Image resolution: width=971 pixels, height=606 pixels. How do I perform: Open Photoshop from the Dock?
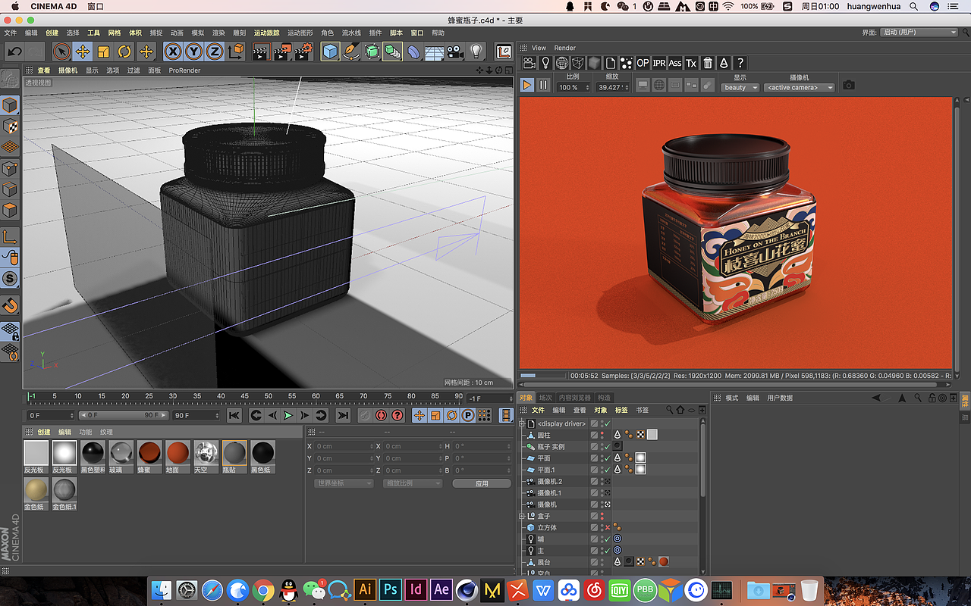click(x=391, y=589)
